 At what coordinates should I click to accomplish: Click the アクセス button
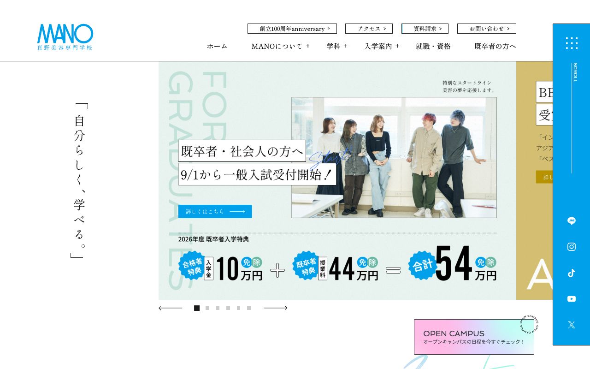pos(369,29)
